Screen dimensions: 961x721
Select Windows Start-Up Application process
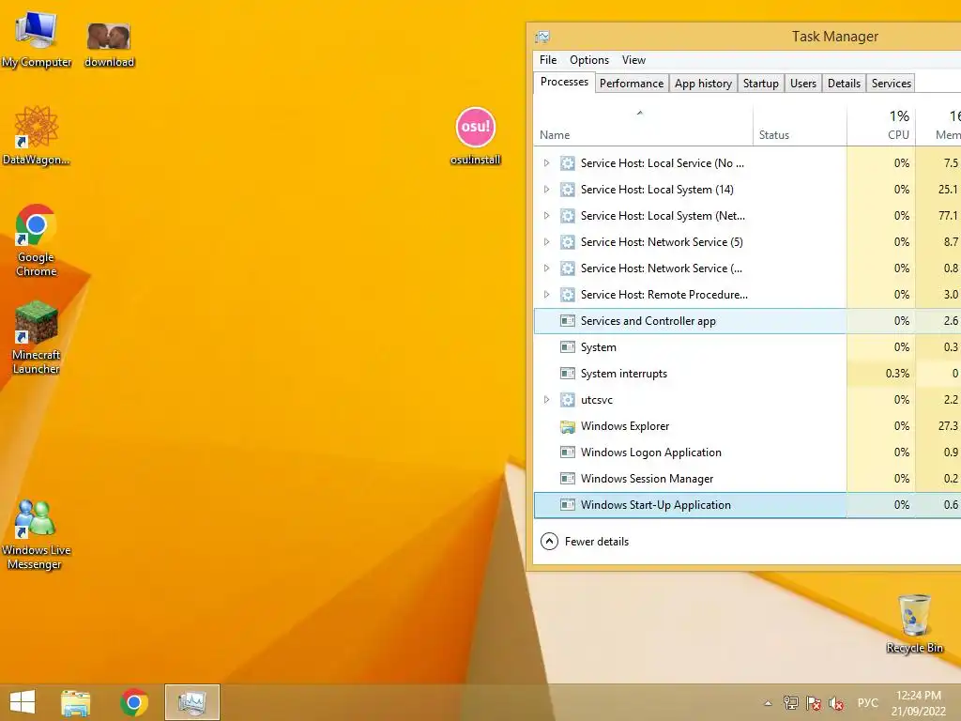(x=747, y=505)
